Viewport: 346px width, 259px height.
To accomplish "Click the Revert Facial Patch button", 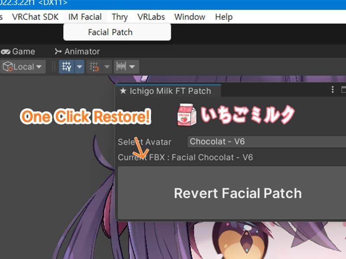I will coord(239,193).
